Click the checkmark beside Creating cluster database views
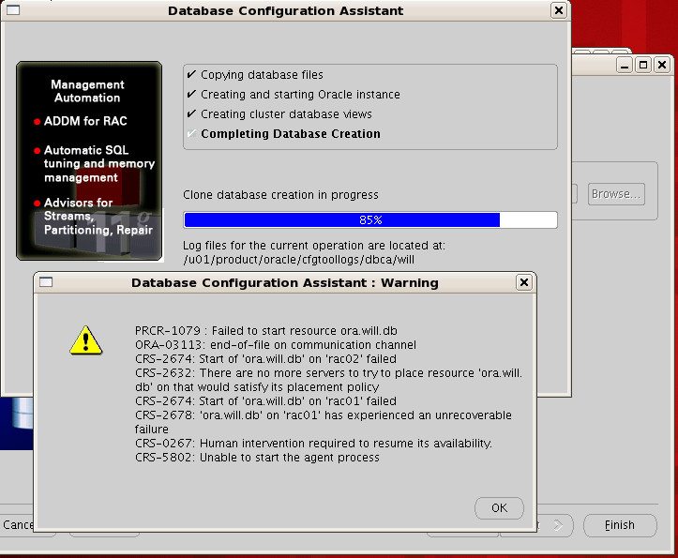This screenshot has width=678, height=558. 191,114
